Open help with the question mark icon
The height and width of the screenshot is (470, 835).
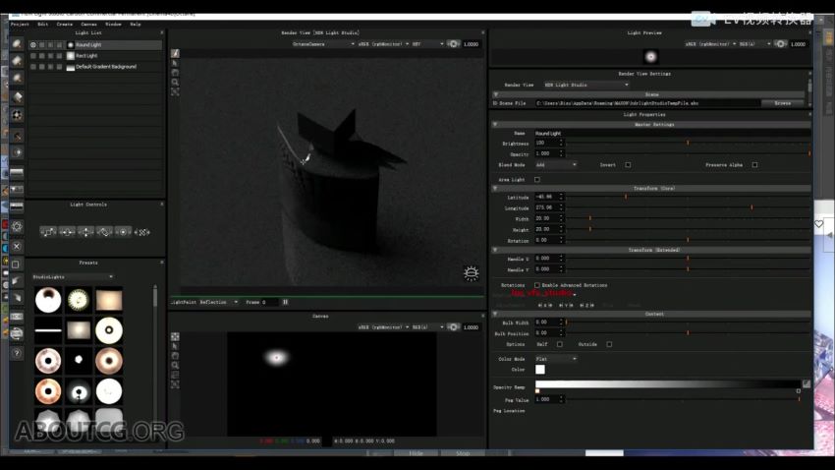[x=17, y=353]
